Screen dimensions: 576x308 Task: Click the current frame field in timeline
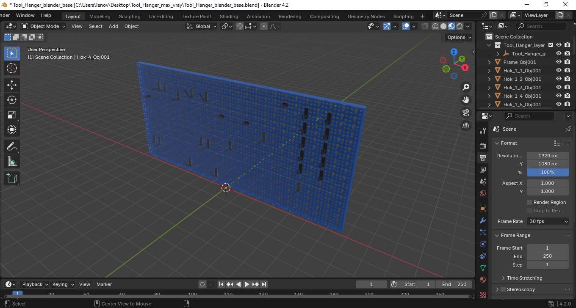[371, 284]
